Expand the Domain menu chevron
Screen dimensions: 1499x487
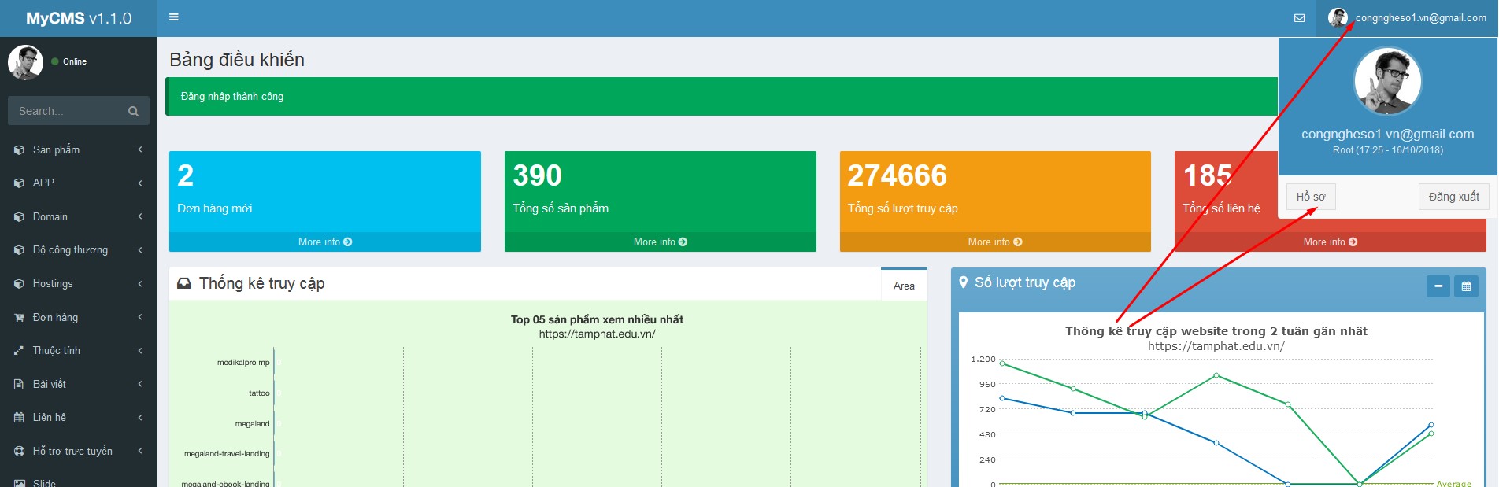[x=140, y=217]
